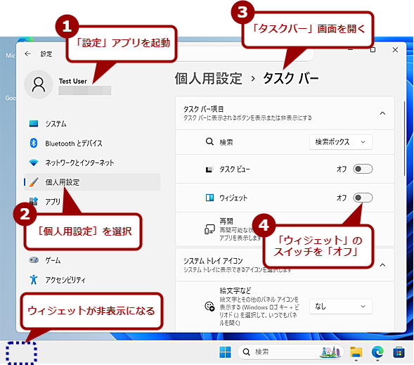Open File Explorer from taskbar
Screen dimensions: 414x365
click(356, 352)
